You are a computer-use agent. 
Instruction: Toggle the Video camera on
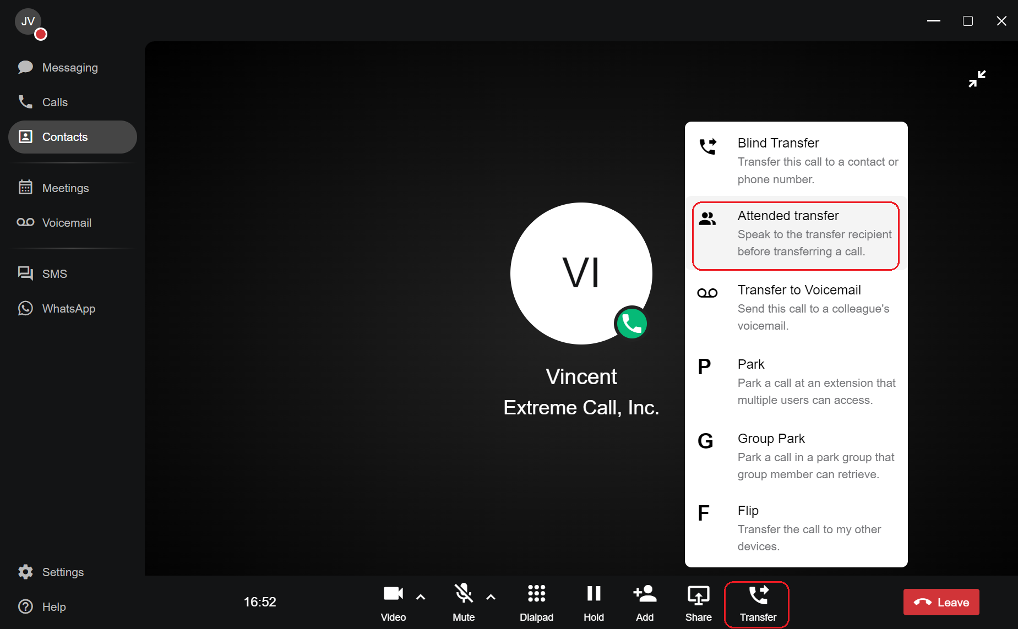tap(393, 603)
